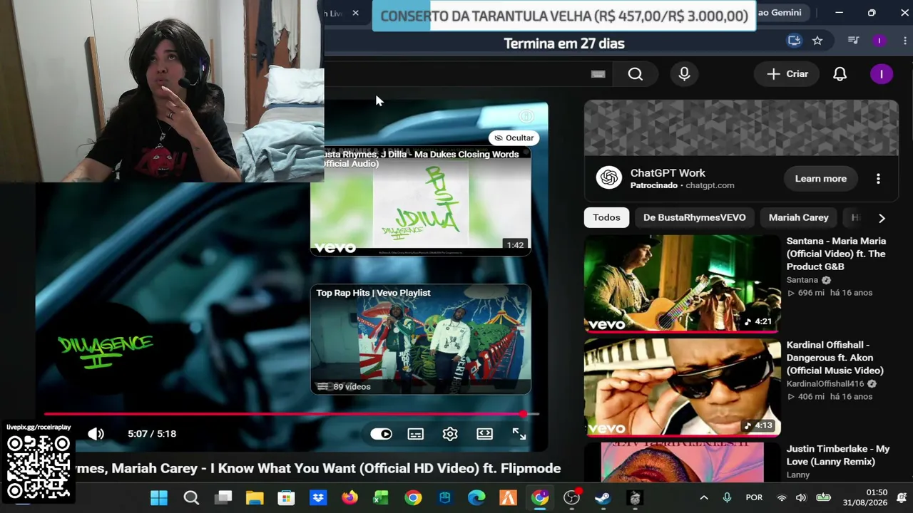Open File Explorer from the taskbar
Viewport: 913px width, 513px height.
coord(255,497)
